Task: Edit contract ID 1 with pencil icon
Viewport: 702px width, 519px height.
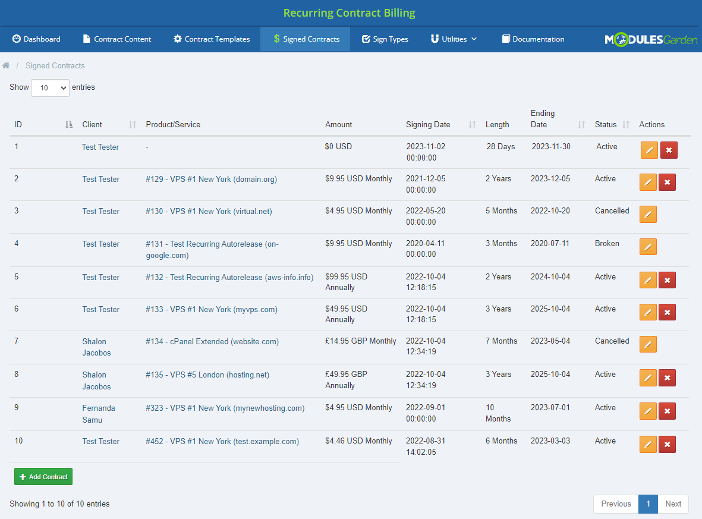Action: (x=649, y=150)
